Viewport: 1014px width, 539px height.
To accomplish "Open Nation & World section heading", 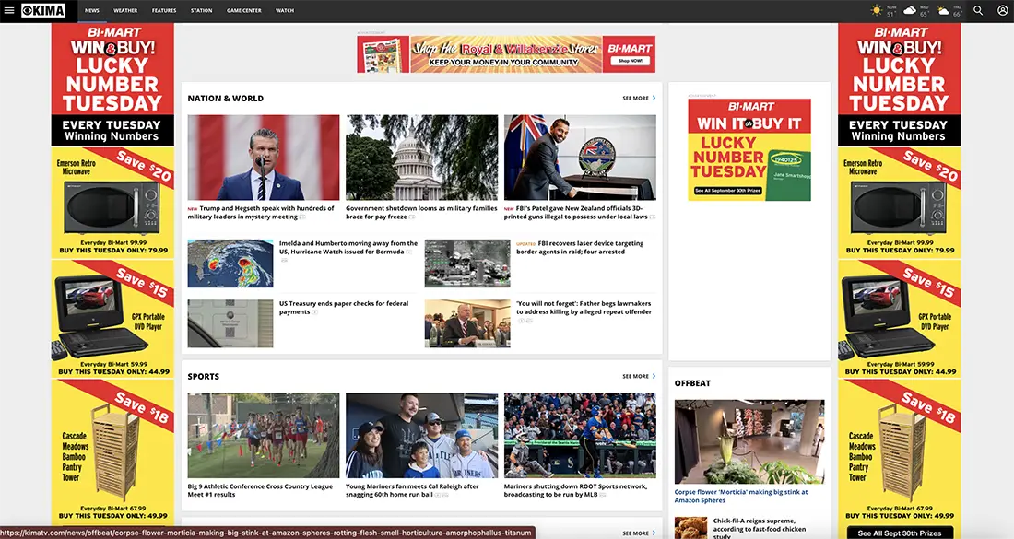I will (226, 99).
